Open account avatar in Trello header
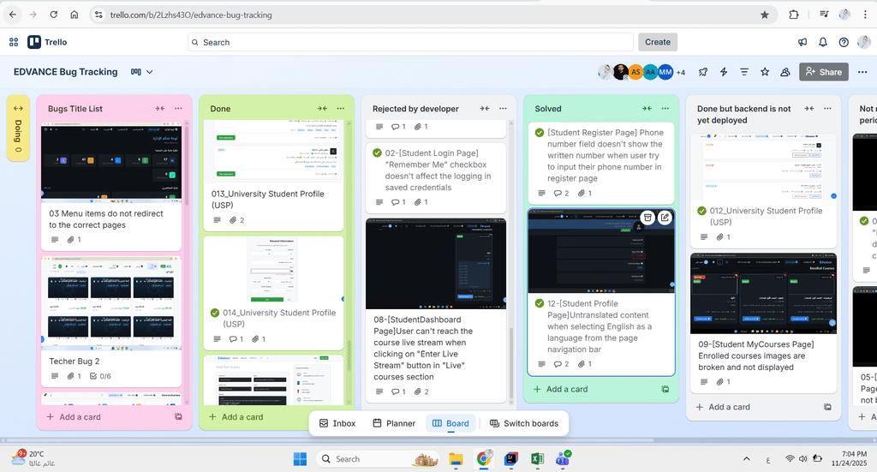The width and height of the screenshot is (877, 472). tap(863, 42)
